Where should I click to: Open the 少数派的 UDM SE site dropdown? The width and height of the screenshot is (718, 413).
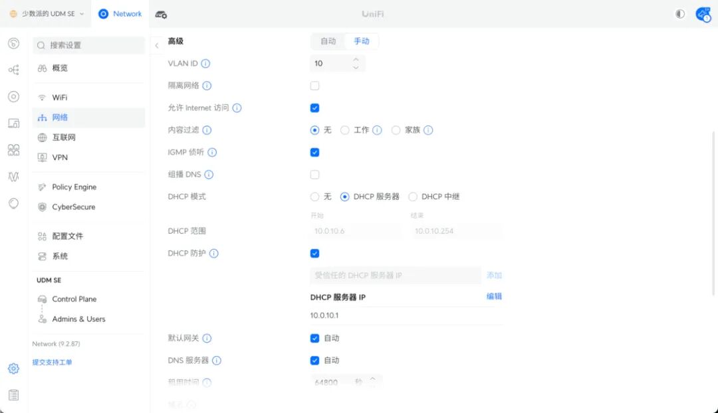pos(47,14)
